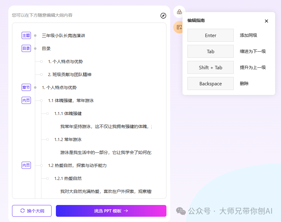Click the Backspace key button

coord(211,83)
